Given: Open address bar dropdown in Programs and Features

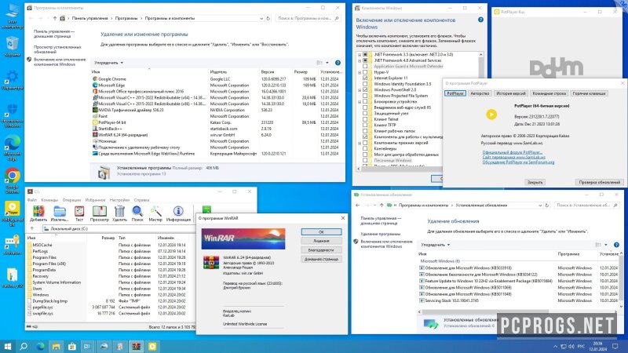Looking at the screenshot, I should coord(261,18).
